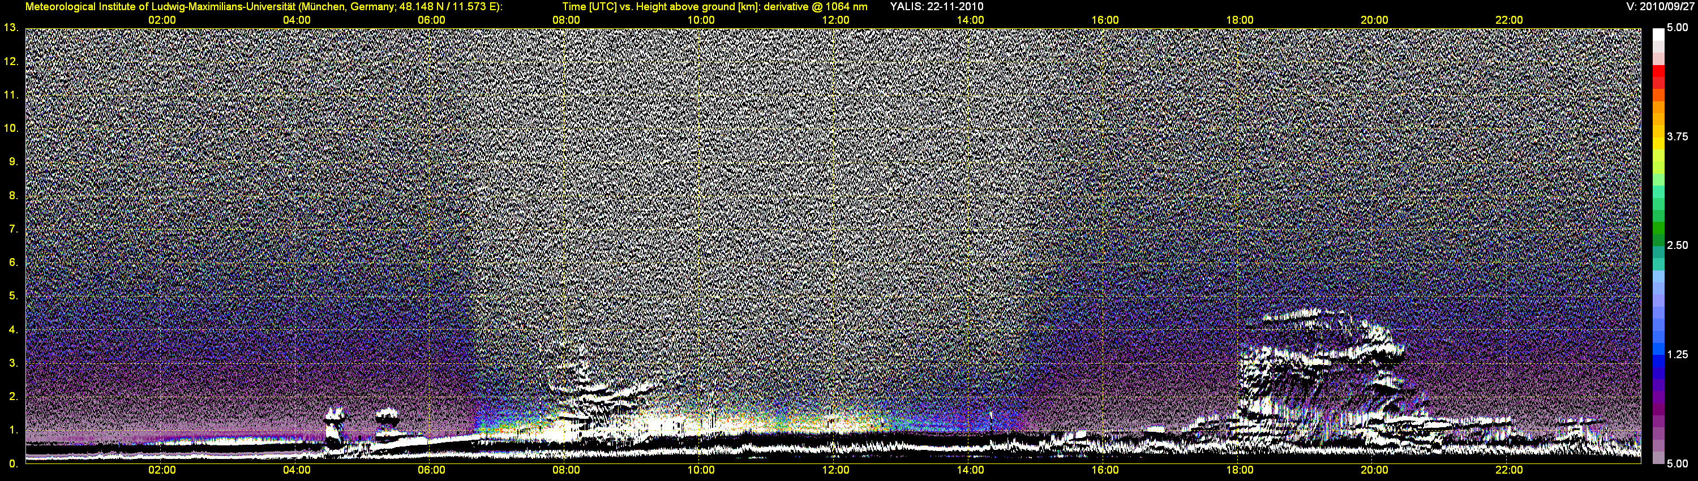This screenshot has height=481, width=1698.
Task: Click the 1. km height axis label
Action: point(13,430)
